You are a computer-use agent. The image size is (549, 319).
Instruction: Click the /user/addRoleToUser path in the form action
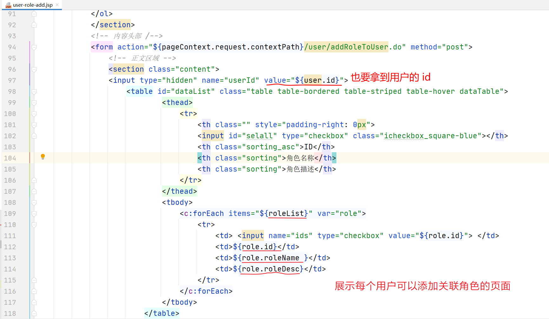pyautogui.click(x=346, y=47)
